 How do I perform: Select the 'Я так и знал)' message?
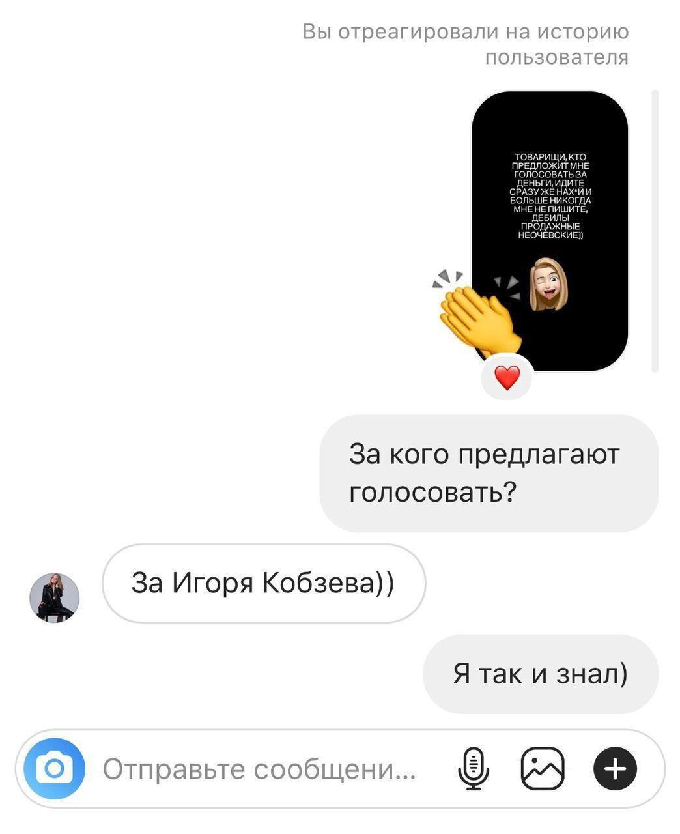541,674
